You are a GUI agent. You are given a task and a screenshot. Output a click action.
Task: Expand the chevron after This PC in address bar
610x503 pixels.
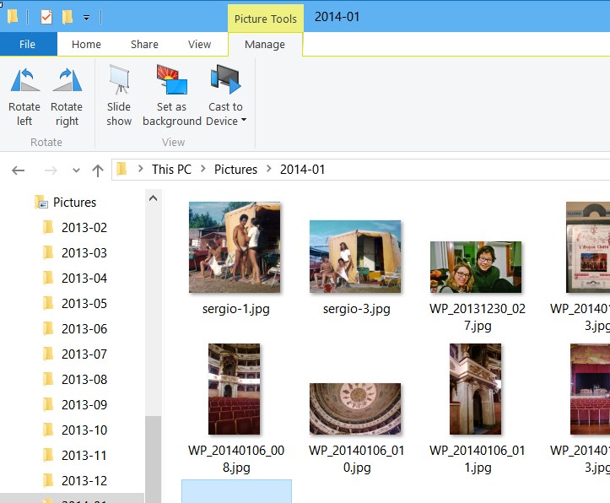pyautogui.click(x=203, y=170)
